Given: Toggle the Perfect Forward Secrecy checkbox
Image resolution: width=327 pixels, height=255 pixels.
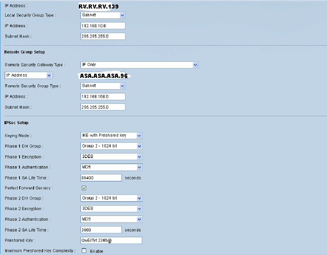Looking at the screenshot, I should pyautogui.click(x=84, y=188).
